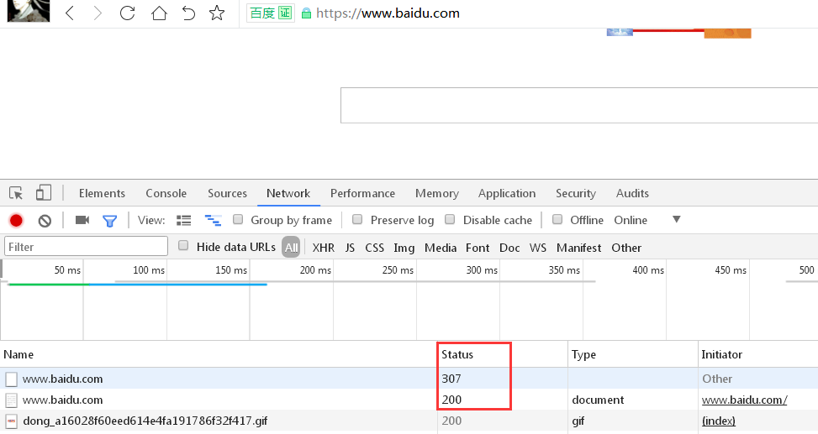Filter requests by WS
The width and height of the screenshot is (818, 434).
(x=538, y=248)
